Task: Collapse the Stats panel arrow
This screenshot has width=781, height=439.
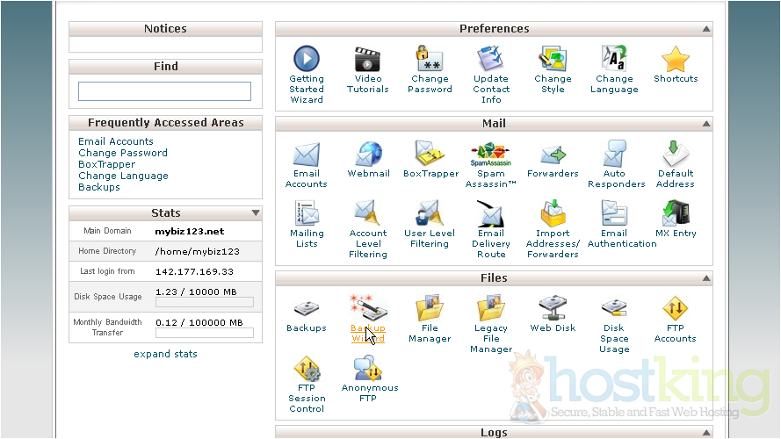Action: 256,212
